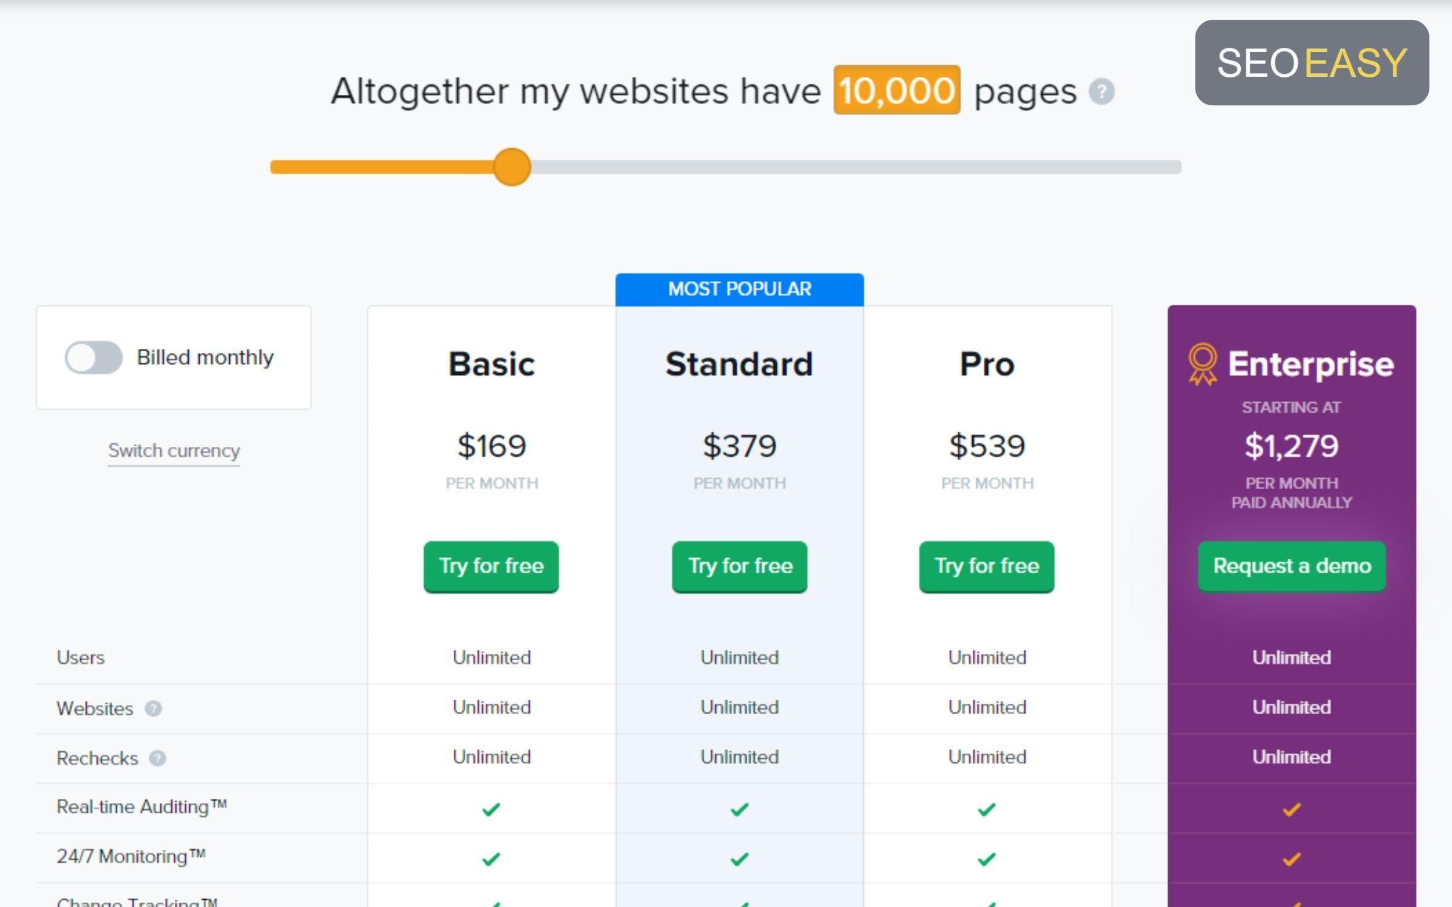
Task: Click Unlimited Users value under Basic
Action: pyautogui.click(x=491, y=658)
